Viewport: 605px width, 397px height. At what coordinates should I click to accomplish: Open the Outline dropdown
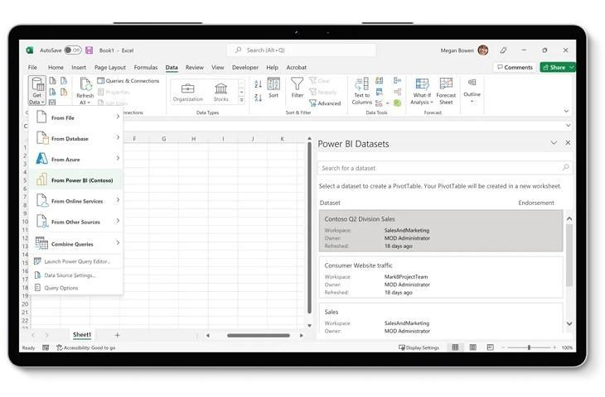point(472,91)
